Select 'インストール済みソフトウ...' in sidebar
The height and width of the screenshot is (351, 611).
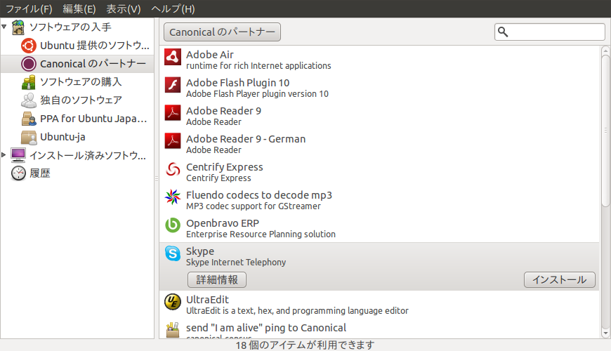88,155
